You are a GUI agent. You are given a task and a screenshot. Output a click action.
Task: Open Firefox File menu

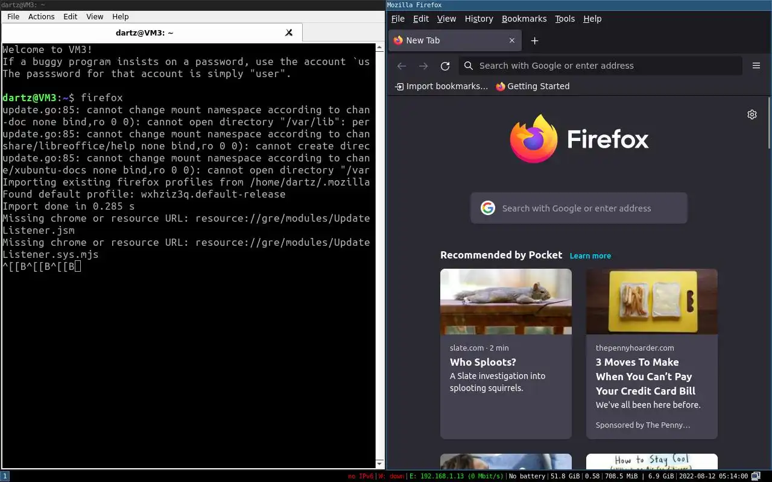click(398, 19)
